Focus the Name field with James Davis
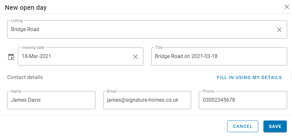Screen dimensions: 292x138 tap(51, 100)
